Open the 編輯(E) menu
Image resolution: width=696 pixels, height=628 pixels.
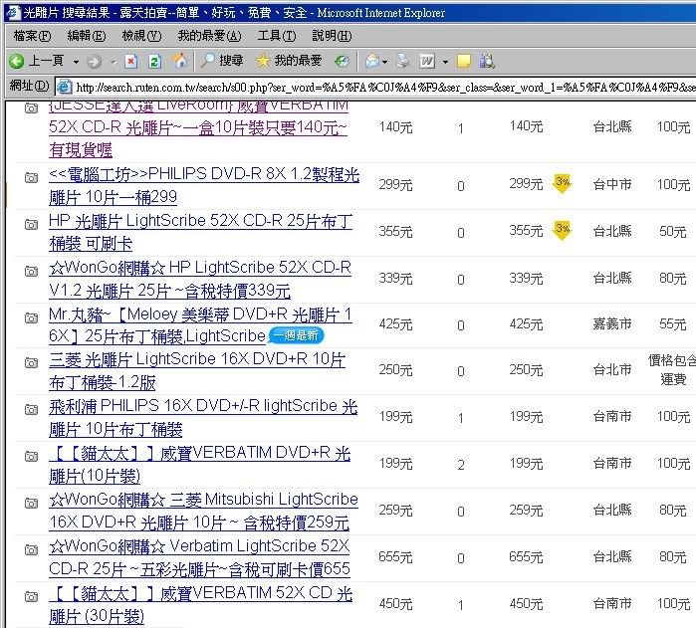point(86,36)
